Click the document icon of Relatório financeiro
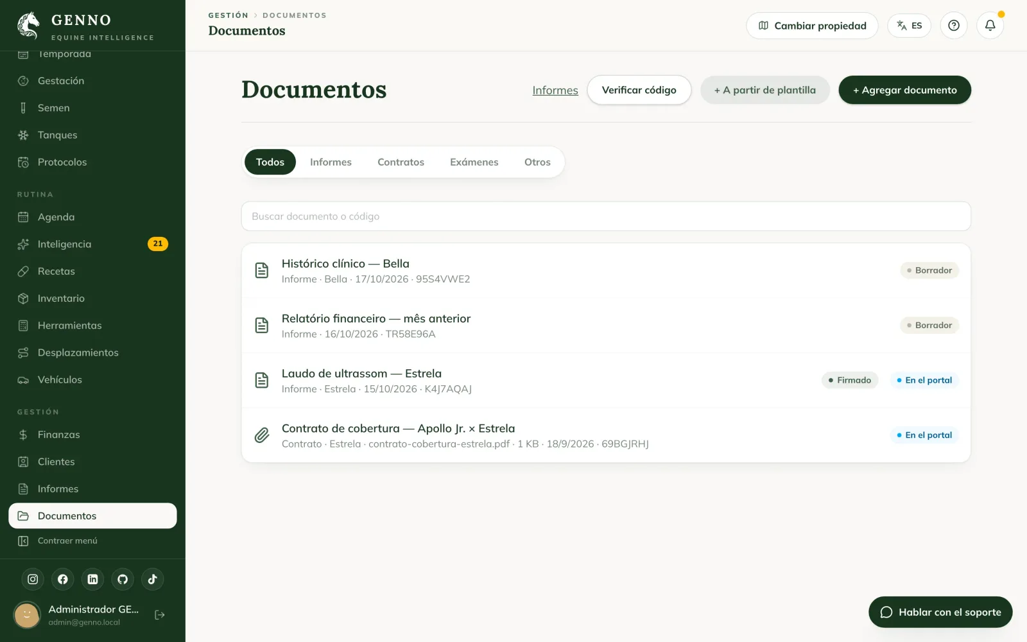 click(262, 325)
